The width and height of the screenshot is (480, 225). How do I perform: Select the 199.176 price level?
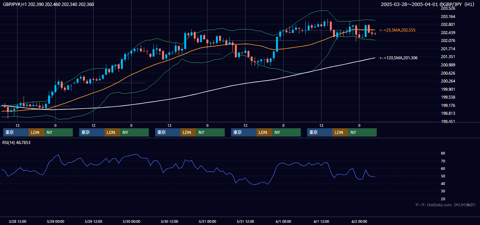pyautogui.click(x=448, y=105)
